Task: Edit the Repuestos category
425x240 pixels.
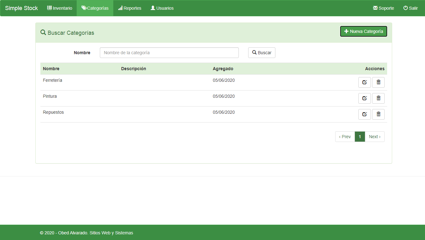Action: (x=365, y=114)
